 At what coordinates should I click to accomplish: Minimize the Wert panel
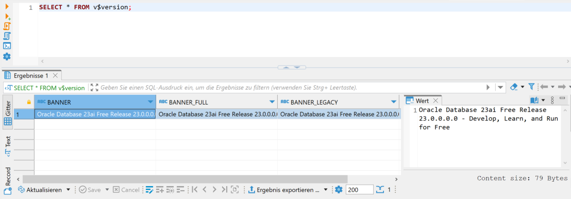563,98
